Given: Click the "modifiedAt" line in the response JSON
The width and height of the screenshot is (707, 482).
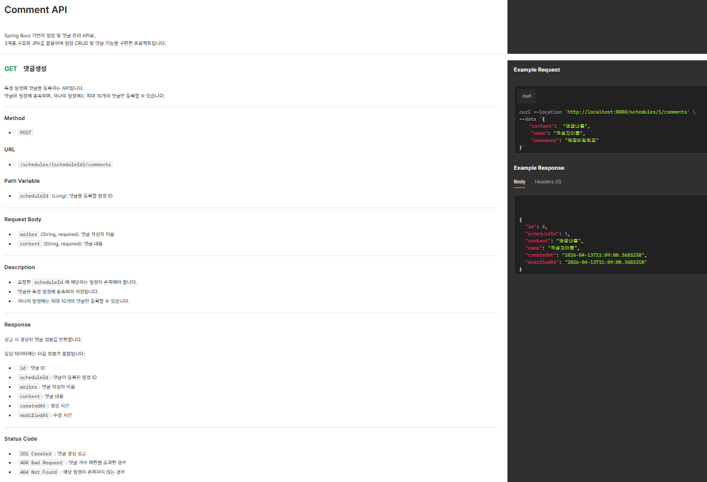Looking at the screenshot, I should 586,262.
